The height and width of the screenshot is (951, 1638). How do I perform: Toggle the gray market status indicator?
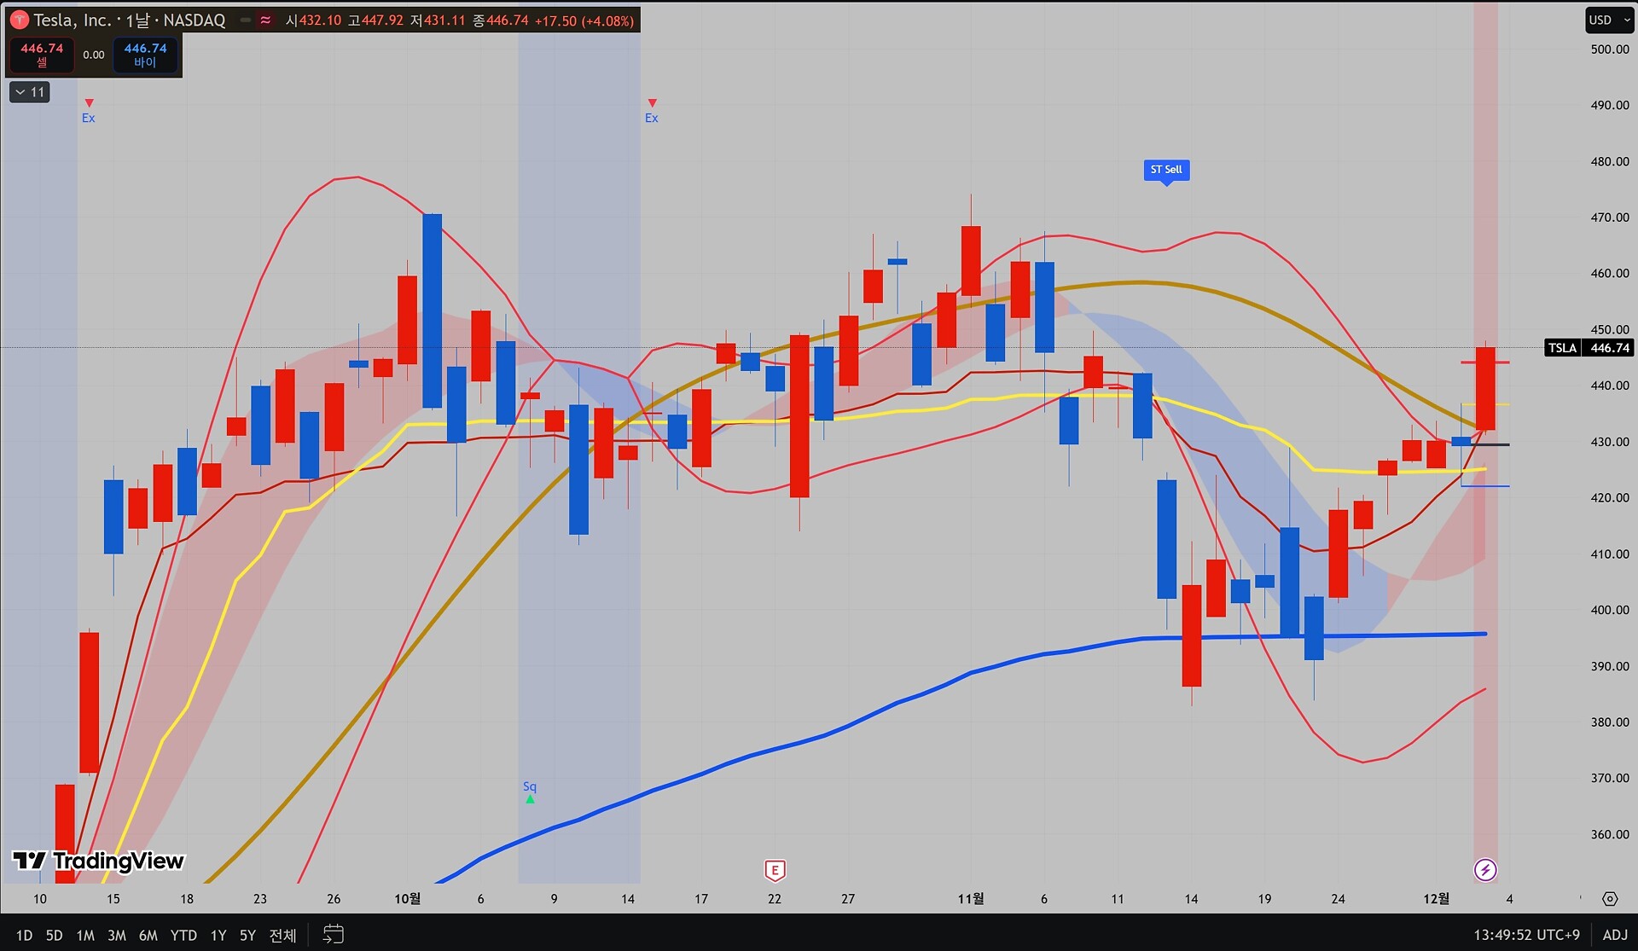(x=246, y=20)
